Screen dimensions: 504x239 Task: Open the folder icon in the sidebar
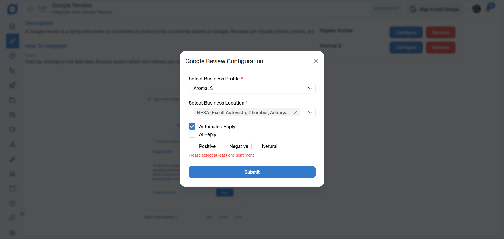12,100
